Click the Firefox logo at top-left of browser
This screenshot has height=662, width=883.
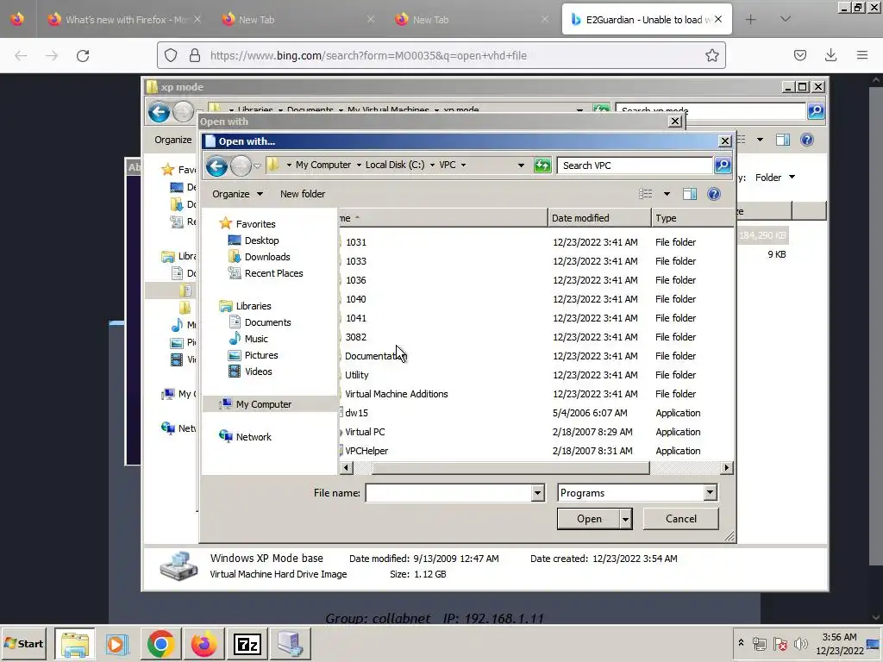pos(17,20)
